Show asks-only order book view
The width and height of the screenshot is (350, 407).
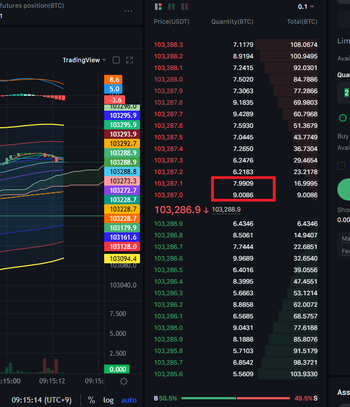pyautogui.click(x=185, y=7)
